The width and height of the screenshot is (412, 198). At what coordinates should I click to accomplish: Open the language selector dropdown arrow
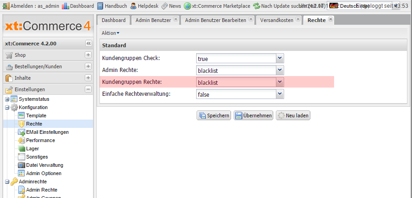click(x=396, y=6)
